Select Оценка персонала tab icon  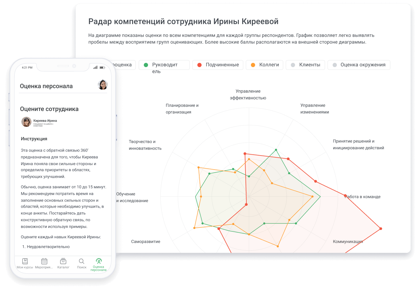click(99, 261)
